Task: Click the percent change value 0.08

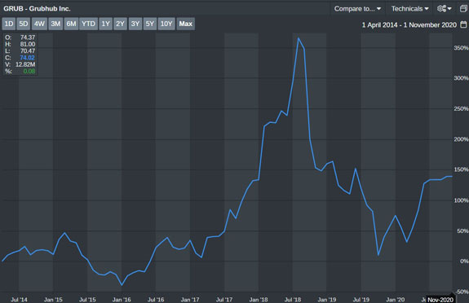Action: (29, 71)
